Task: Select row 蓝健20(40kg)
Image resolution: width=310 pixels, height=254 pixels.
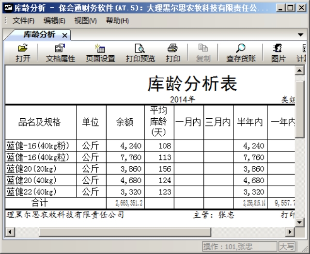Action: 150,180
